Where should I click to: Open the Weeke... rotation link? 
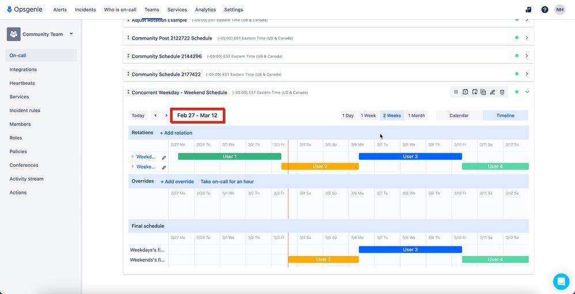(146, 167)
